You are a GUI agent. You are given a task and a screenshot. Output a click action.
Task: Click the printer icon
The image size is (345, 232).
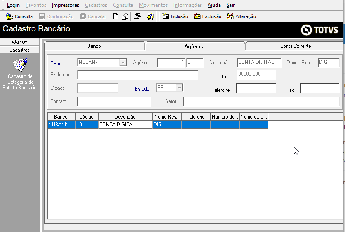(x=137, y=16)
